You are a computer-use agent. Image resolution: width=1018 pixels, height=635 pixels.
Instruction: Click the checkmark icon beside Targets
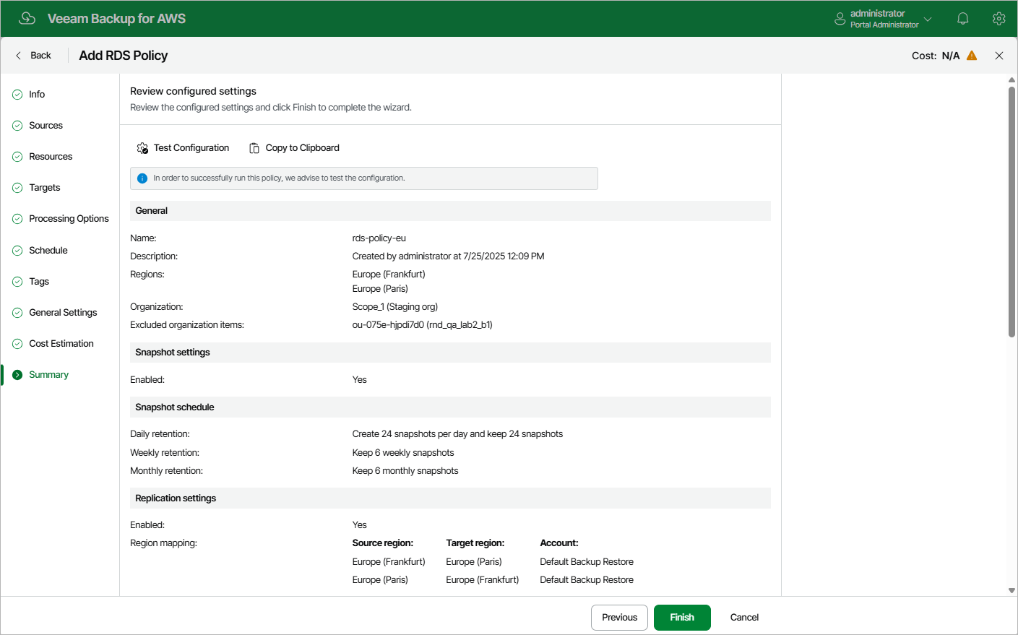click(17, 188)
